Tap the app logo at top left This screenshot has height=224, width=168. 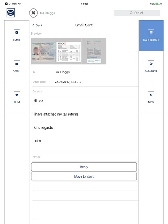[x=10, y=13]
